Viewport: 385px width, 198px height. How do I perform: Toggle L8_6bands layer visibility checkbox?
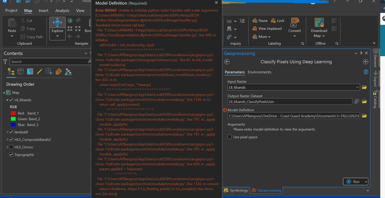(x=11, y=100)
